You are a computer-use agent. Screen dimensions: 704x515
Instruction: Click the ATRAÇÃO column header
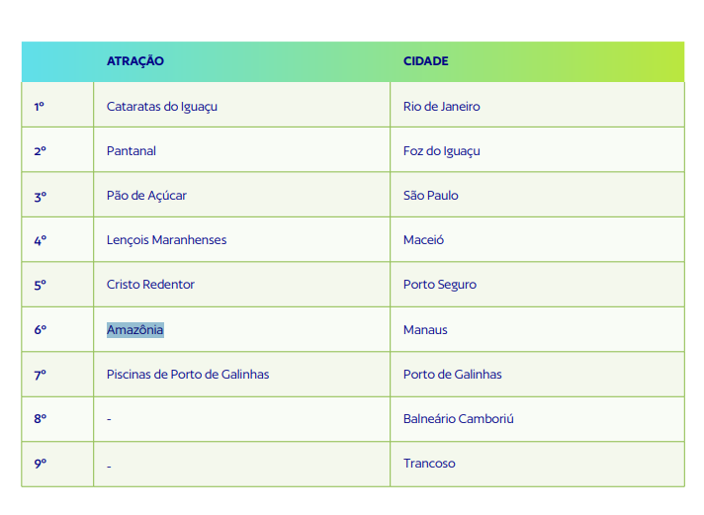134,61
